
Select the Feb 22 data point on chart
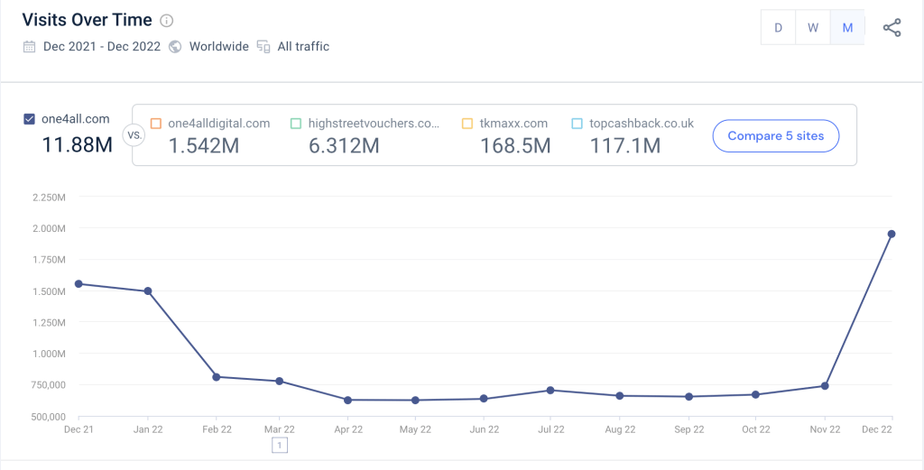tap(217, 376)
